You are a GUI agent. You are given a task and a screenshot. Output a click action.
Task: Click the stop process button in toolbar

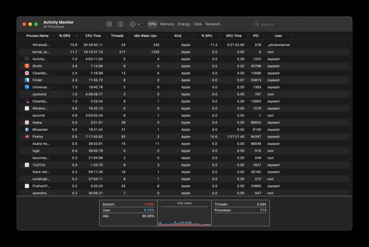point(109,24)
